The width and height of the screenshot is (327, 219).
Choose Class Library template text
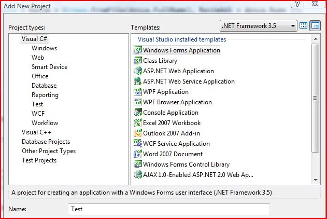160,61
